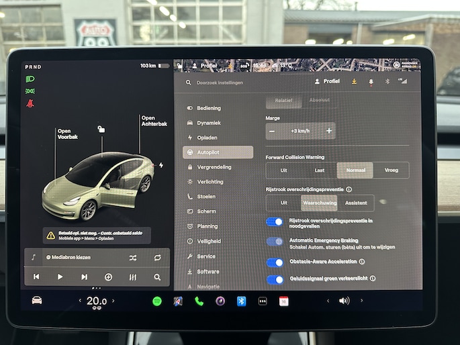Increase Marge speed offset with plus
460x345 pixels.
coord(328,131)
